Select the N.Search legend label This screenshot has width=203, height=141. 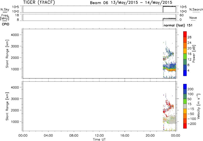pos(196,9)
